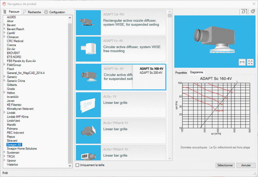Viewport: 258px width, 177px height.
Task: Click the fit-to-view icon on preview
Action: [x=250, y=62]
